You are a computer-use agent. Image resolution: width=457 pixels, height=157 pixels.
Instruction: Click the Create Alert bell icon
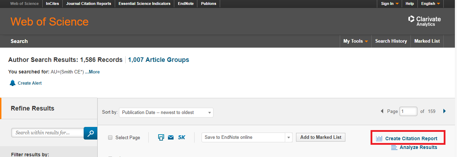tap(13, 83)
